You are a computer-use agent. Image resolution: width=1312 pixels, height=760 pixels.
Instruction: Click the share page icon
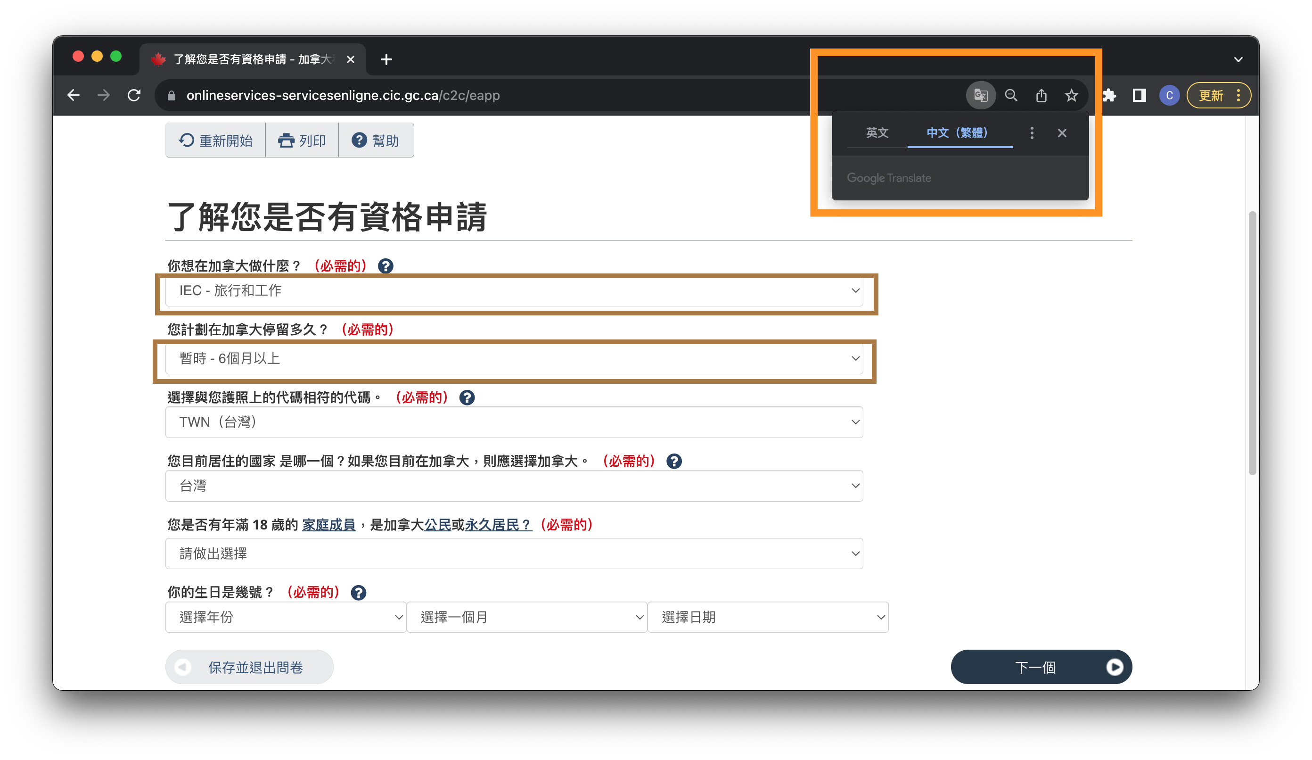point(1041,95)
